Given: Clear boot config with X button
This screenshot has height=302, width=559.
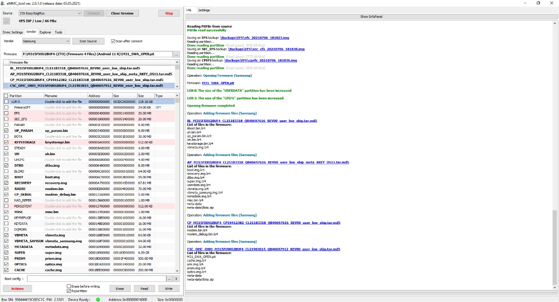Looking at the screenshot, I should (176, 278).
